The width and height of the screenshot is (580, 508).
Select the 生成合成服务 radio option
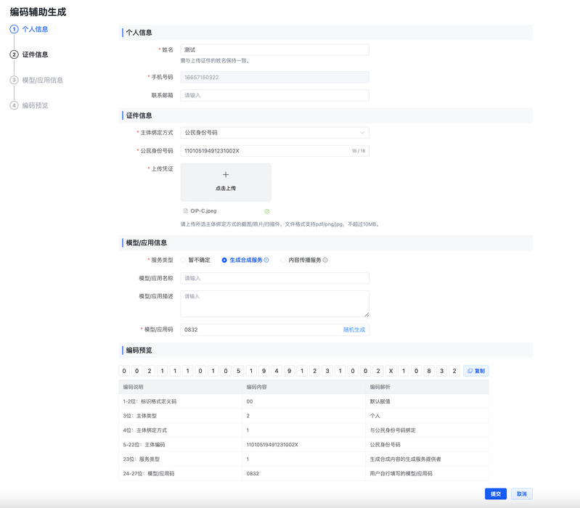(x=224, y=260)
